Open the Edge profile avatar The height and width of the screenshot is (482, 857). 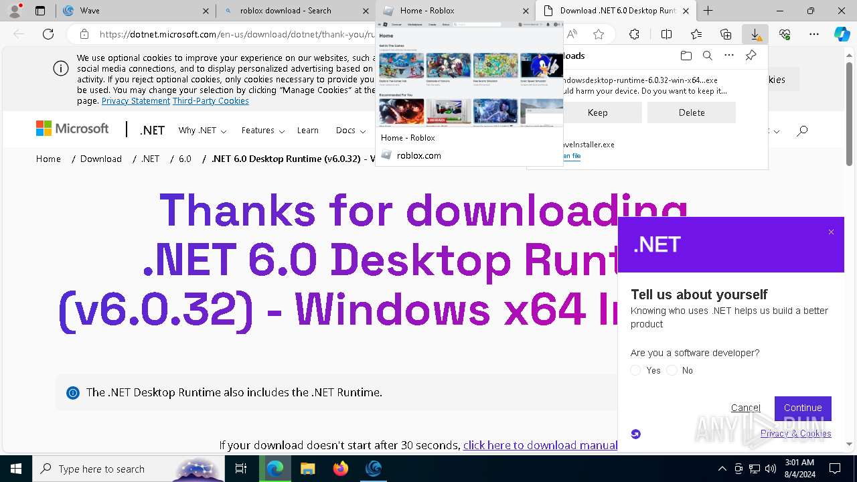pyautogui.click(x=15, y=10)
